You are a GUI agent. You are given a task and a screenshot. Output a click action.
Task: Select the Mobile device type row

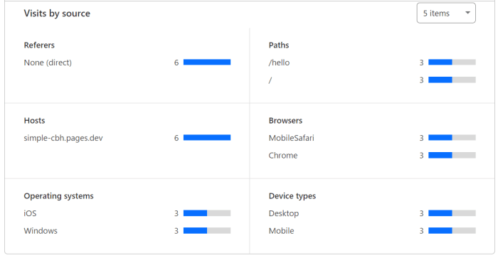click(372, 231)
